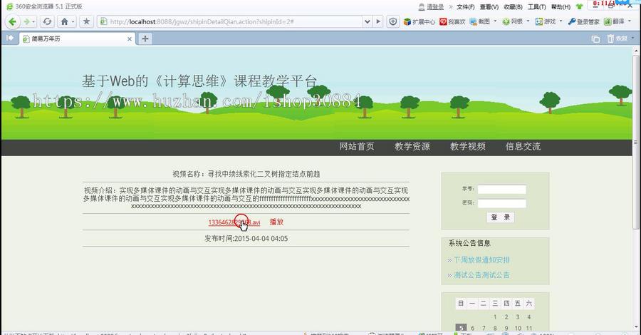The height and width of the screenshot is (335, 641).
Task: Click the 视频名称 video title text
Action: point(246,174)
